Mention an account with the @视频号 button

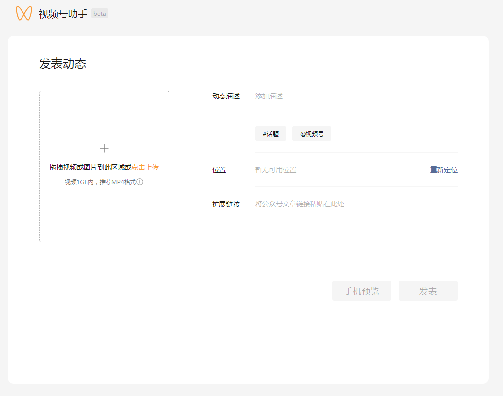(311, 133)
